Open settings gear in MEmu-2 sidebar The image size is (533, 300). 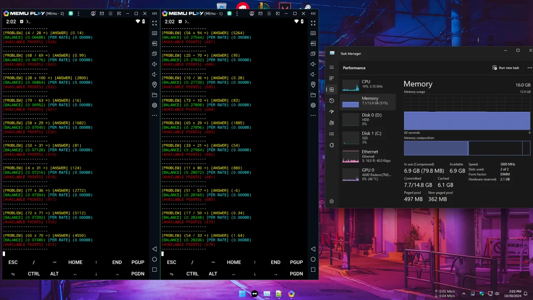(x=154, y=105)
